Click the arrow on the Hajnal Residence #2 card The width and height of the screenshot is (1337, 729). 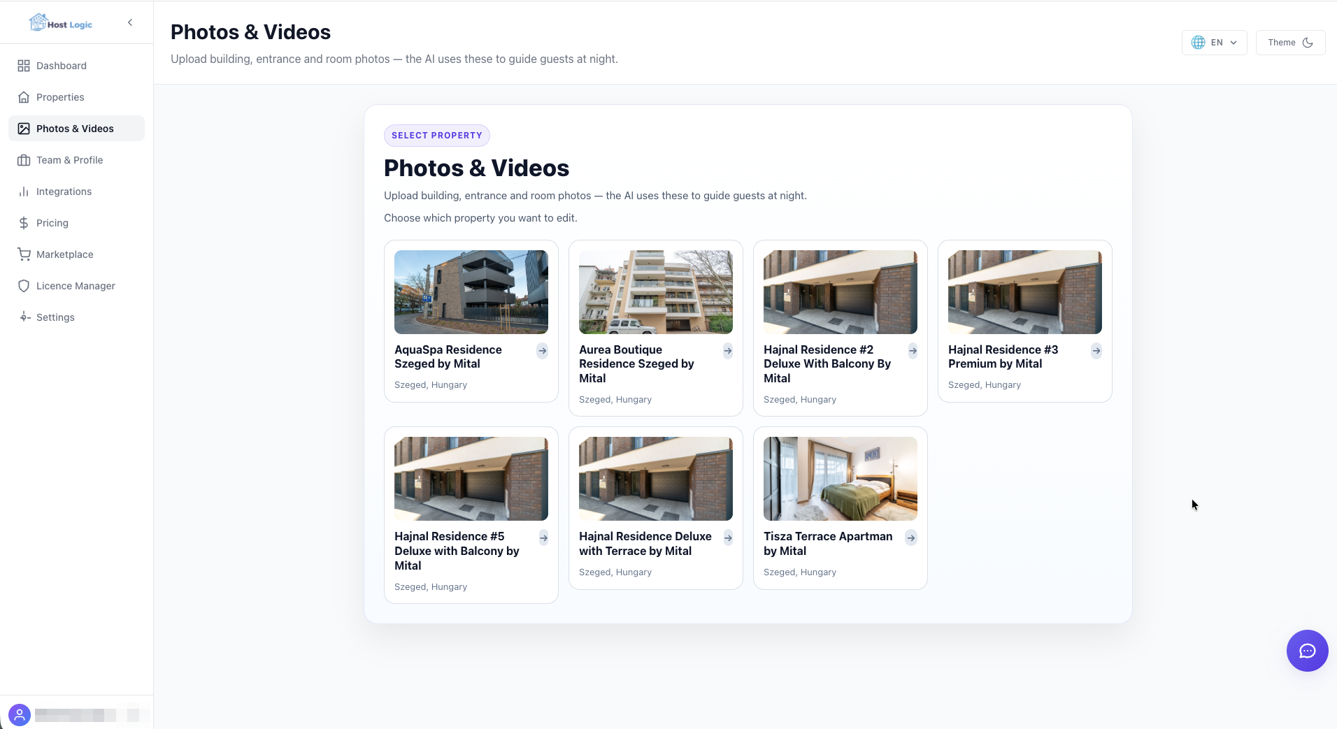912,351
